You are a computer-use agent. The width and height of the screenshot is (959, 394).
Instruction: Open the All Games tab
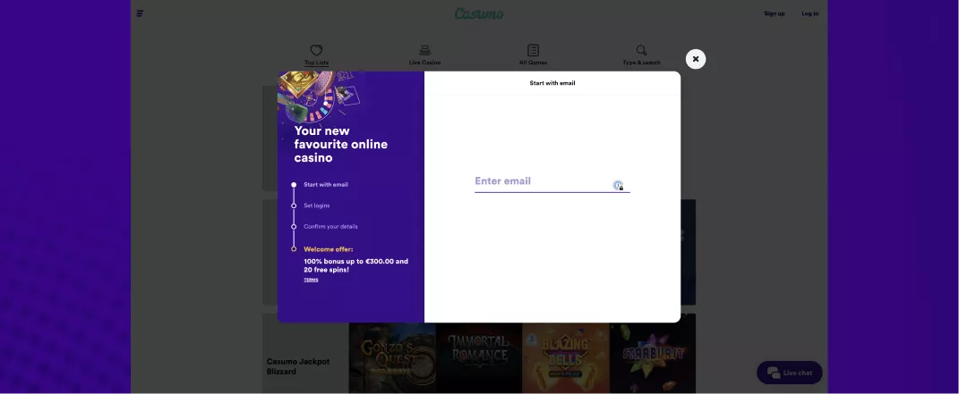click(533, 54)
